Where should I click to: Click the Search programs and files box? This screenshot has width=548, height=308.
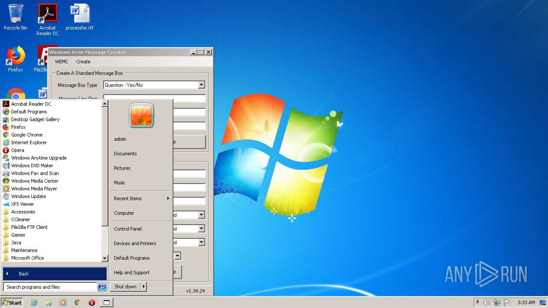click(50, 287)
